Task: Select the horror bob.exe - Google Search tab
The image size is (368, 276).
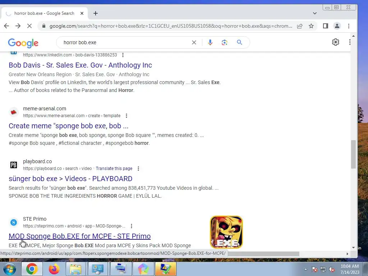Action: [44, 13]
